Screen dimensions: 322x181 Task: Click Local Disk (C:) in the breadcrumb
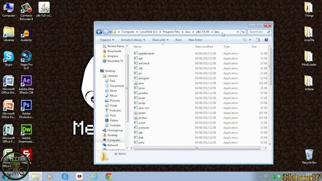(x=148, y=32)
